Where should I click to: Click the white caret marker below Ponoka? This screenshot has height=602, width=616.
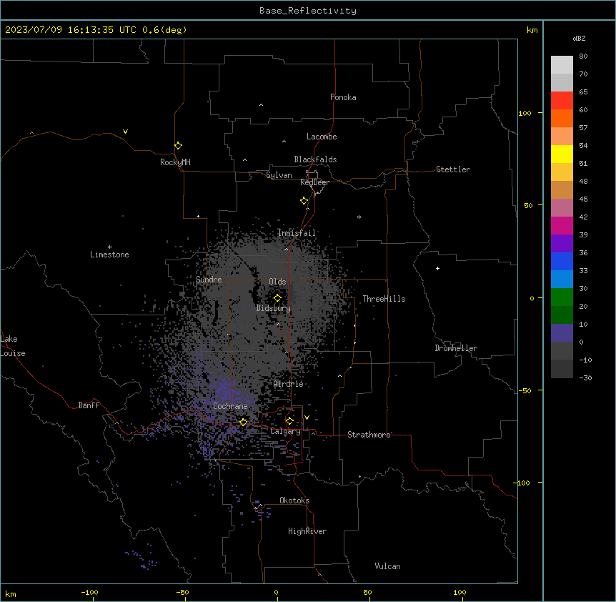[x=262, y=105]
